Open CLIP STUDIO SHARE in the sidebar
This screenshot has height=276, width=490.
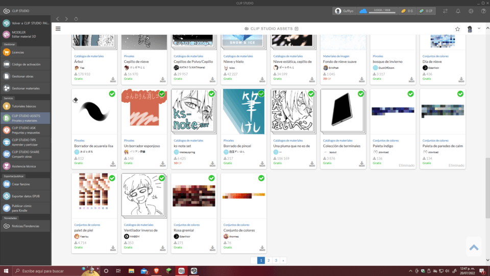26,154
